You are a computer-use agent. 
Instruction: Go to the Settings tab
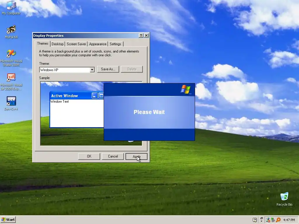(115, 44)
